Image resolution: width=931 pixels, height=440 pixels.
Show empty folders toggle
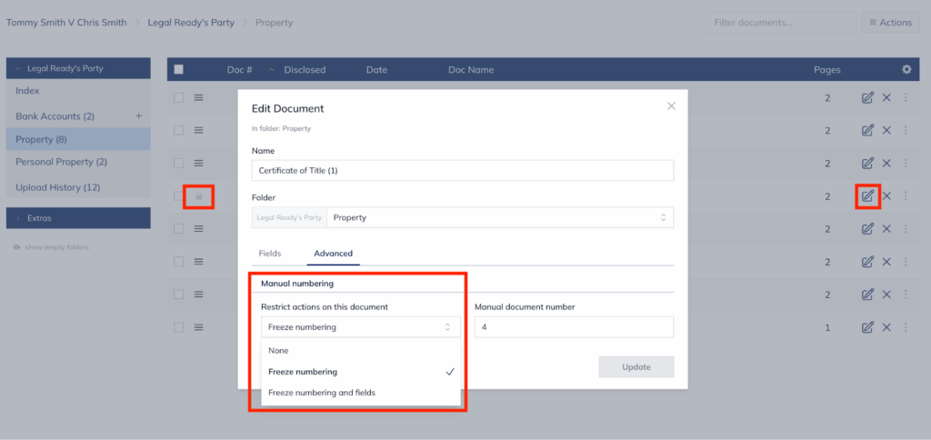pos(51,247)
